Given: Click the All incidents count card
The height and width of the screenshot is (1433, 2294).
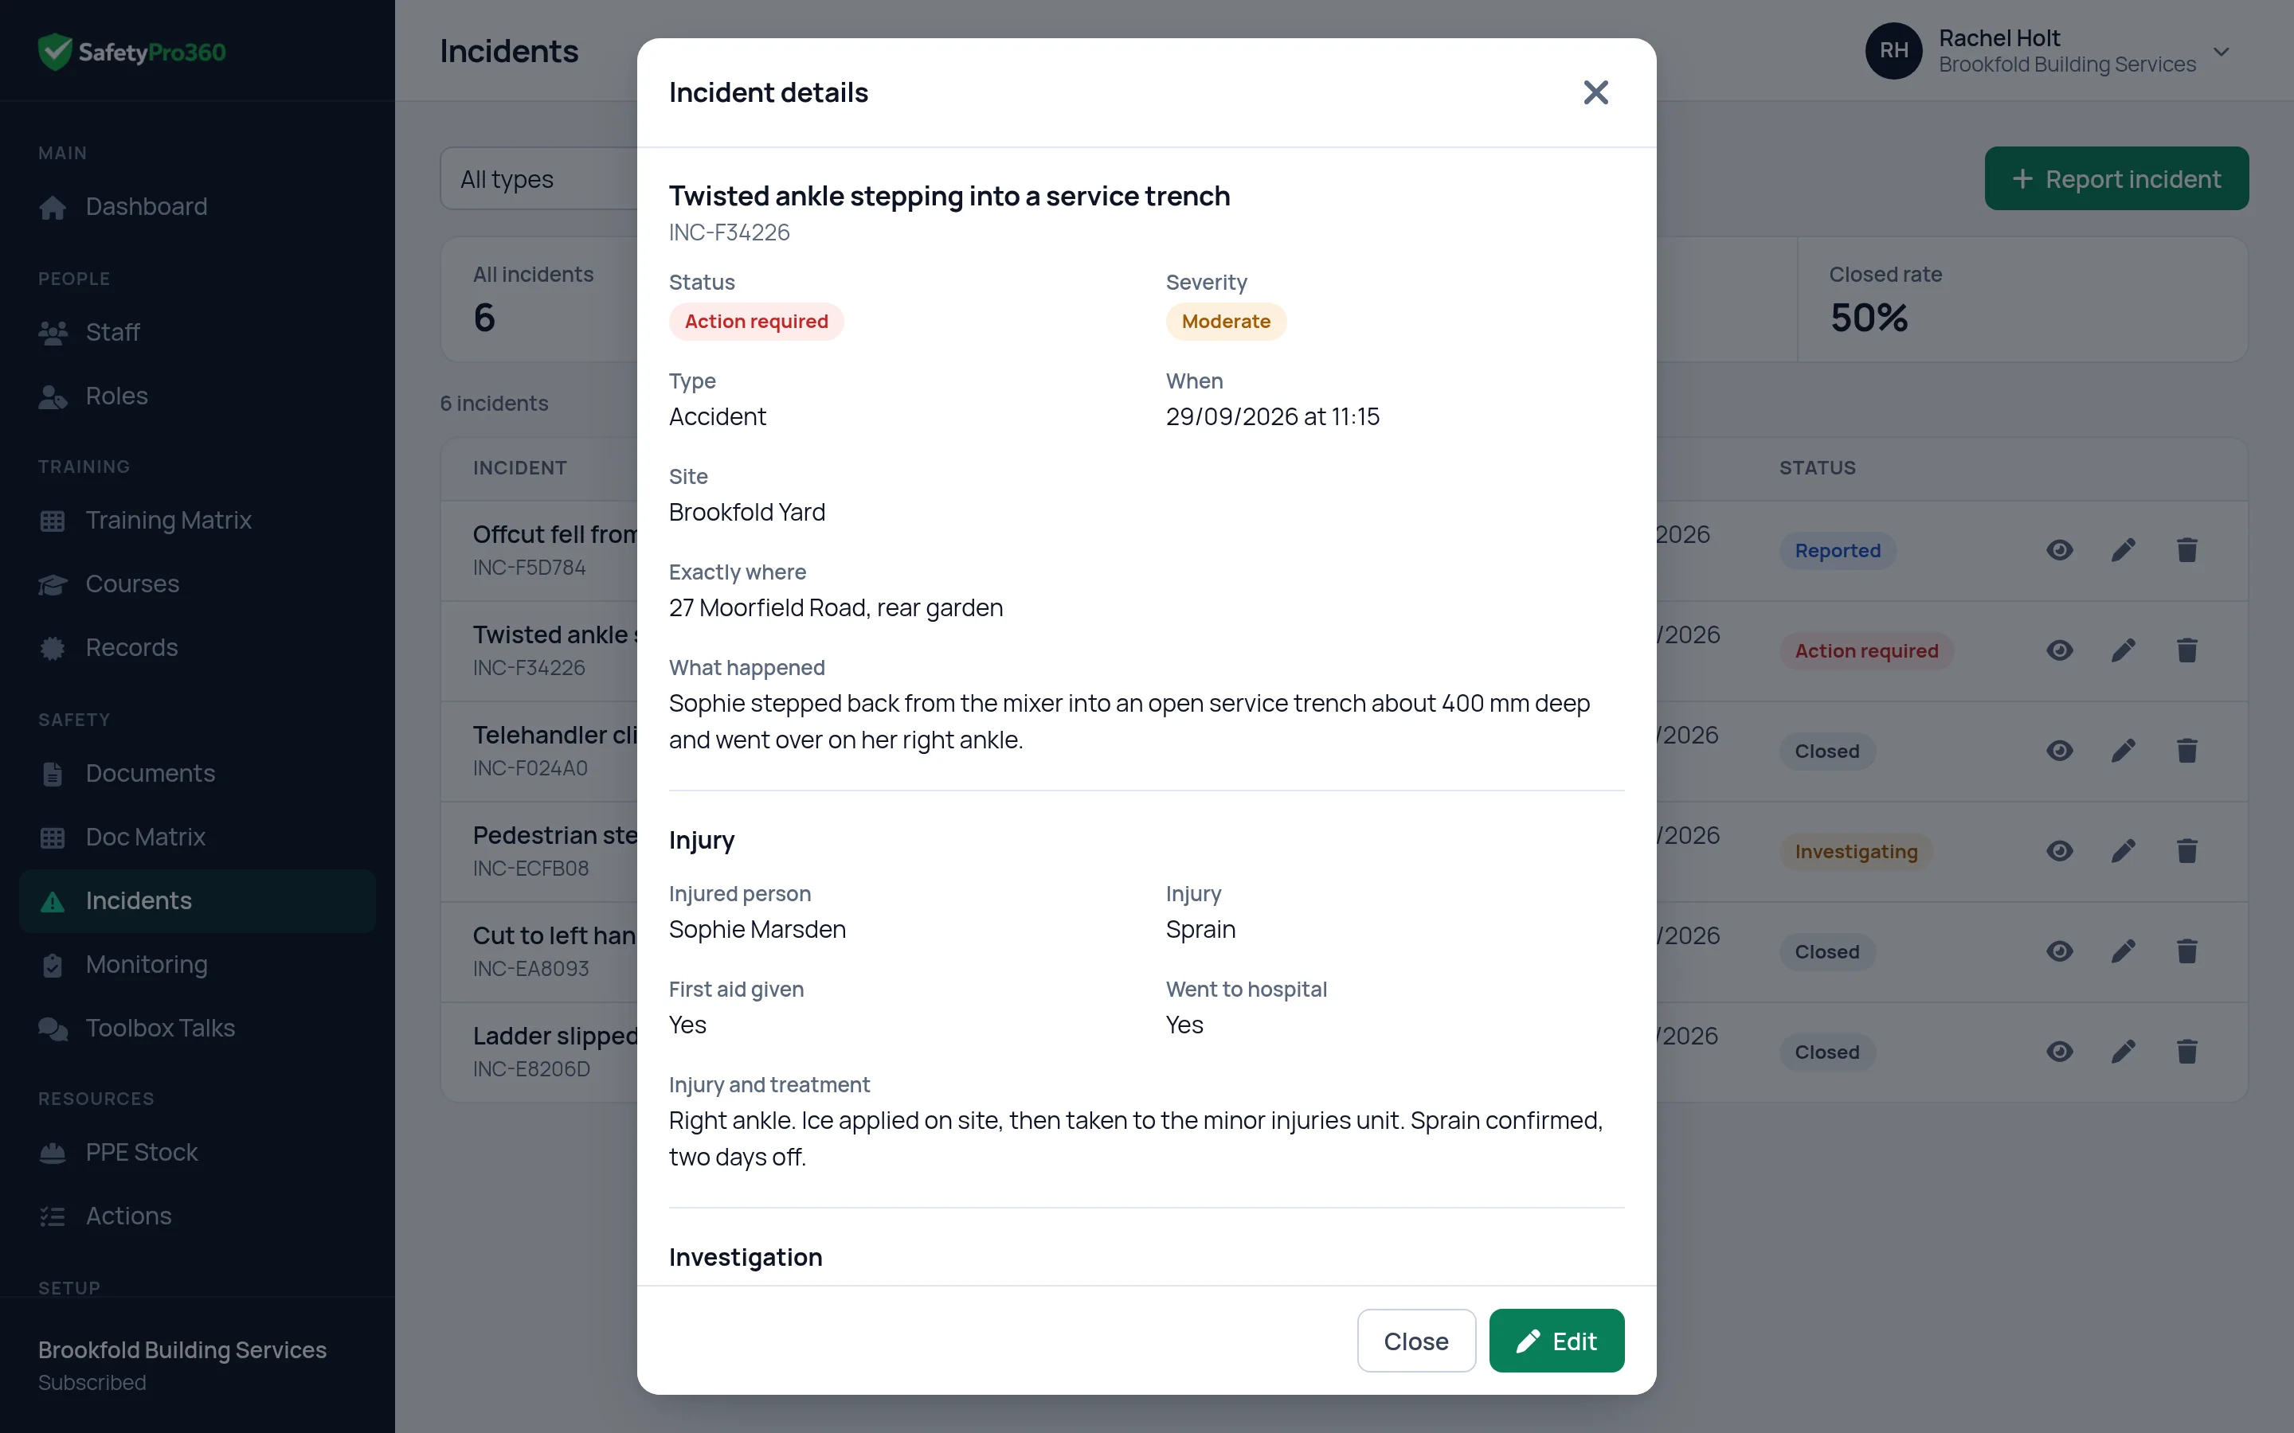Looking at the screenshot, I should 539,299.
